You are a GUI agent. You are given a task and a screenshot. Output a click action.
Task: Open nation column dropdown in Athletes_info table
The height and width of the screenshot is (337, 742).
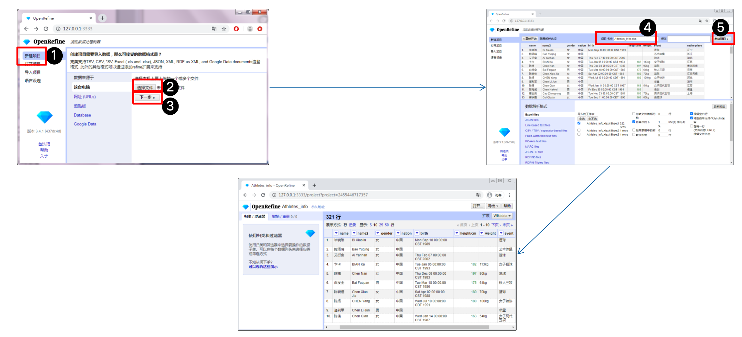[398, 233]
